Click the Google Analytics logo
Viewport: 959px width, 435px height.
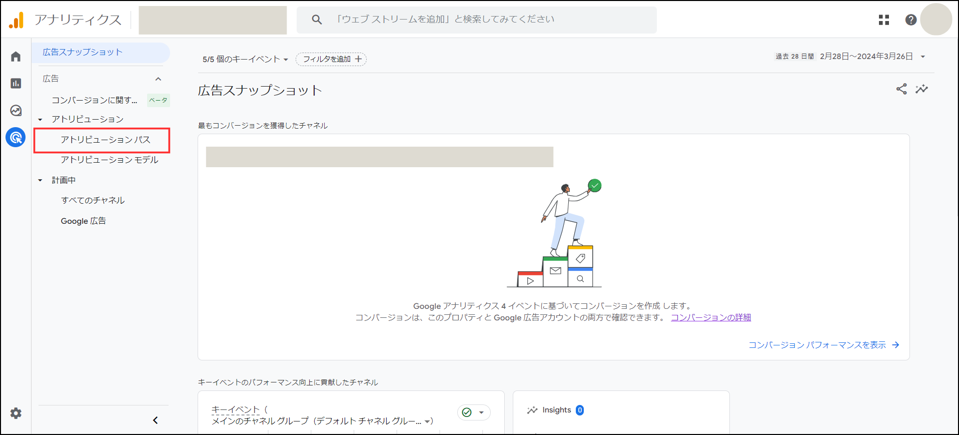point(16,20)
